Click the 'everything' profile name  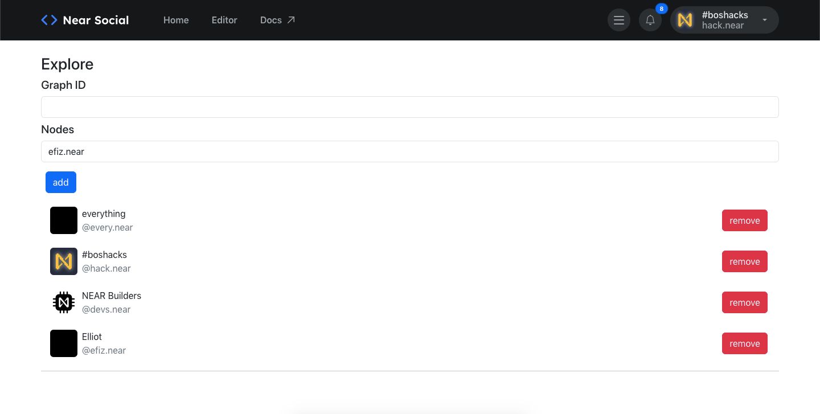coord(104,214)
